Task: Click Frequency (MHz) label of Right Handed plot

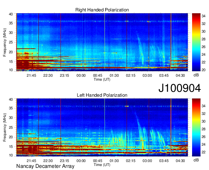Action: [5, 42]
